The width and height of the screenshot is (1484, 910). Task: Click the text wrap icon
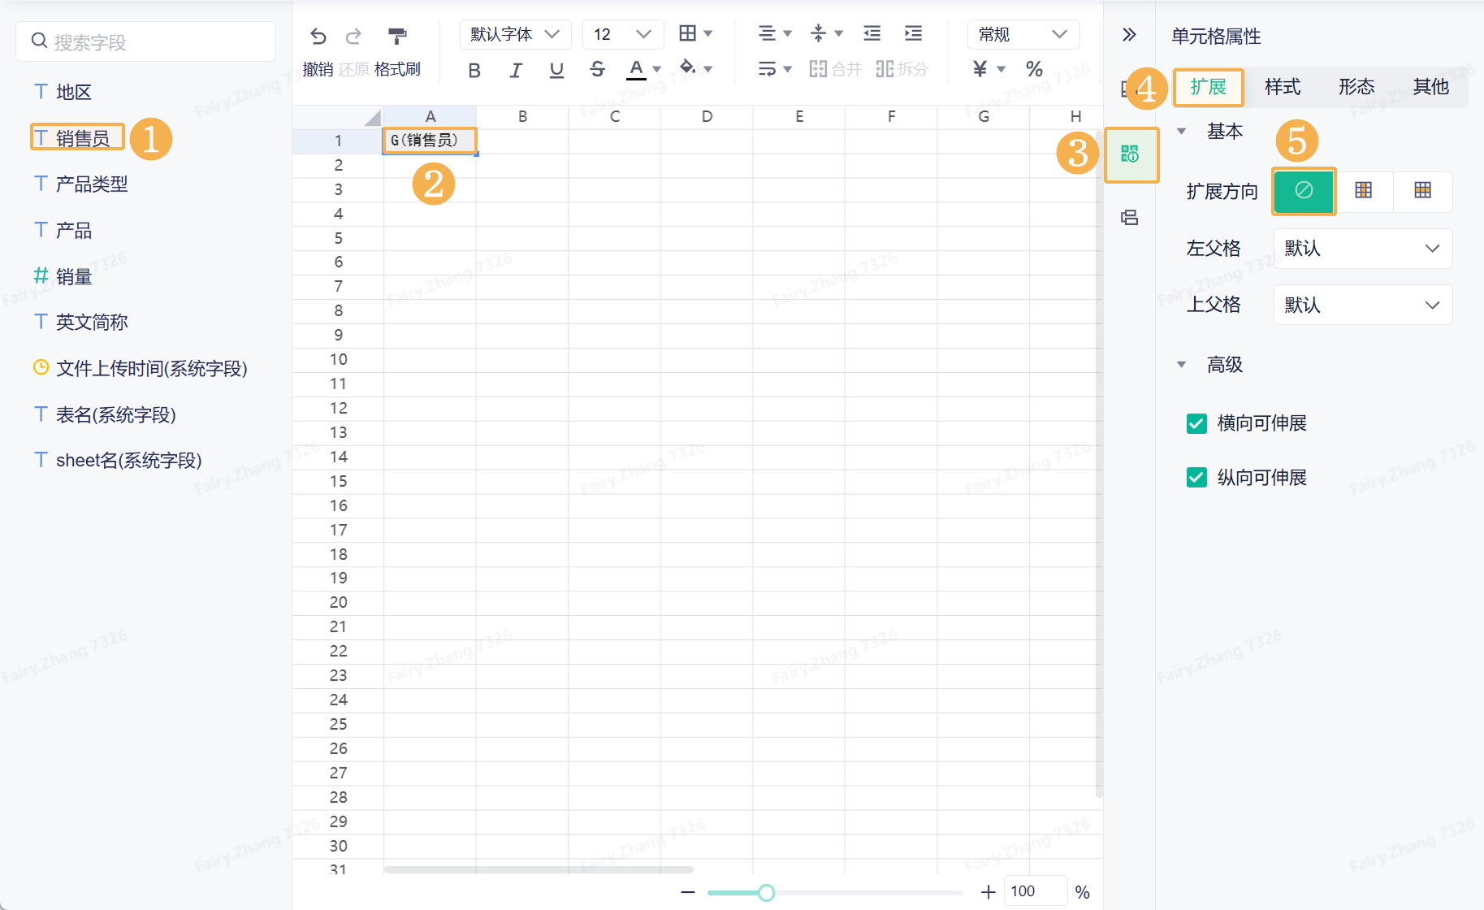pos(767,69)
